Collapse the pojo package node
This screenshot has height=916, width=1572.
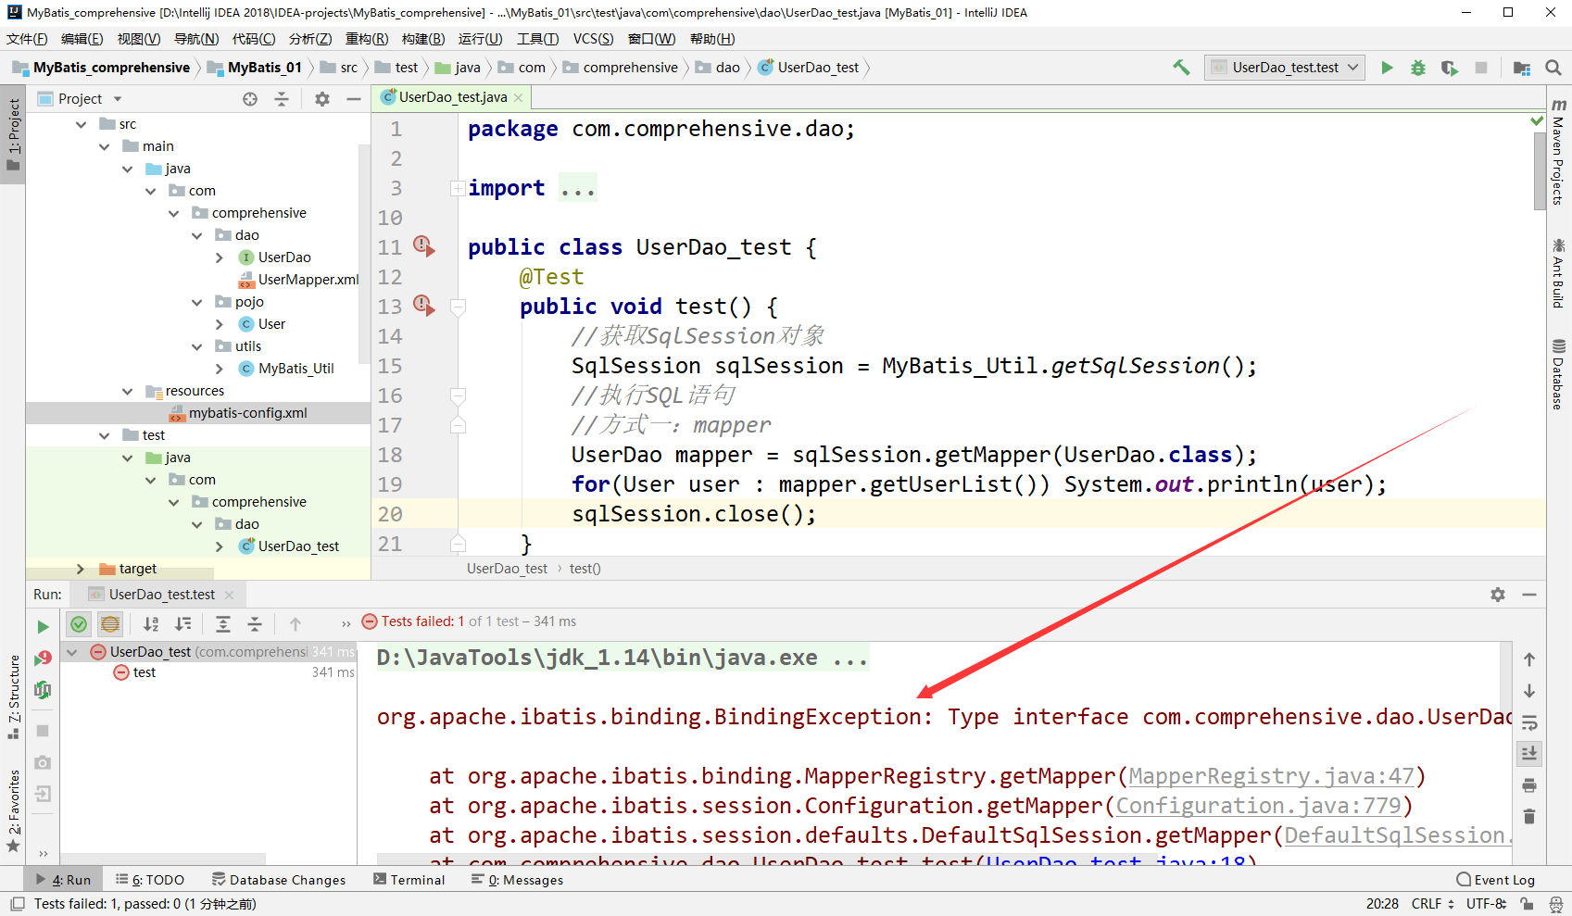point(196,302)
